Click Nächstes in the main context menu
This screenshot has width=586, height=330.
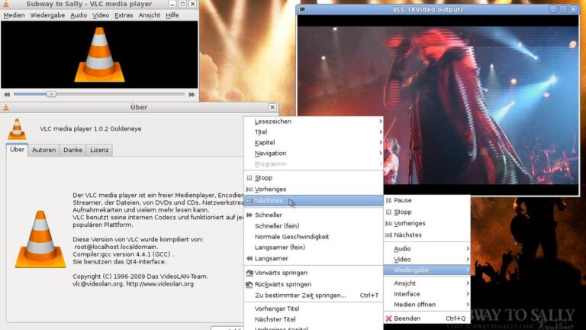(427, 235)
